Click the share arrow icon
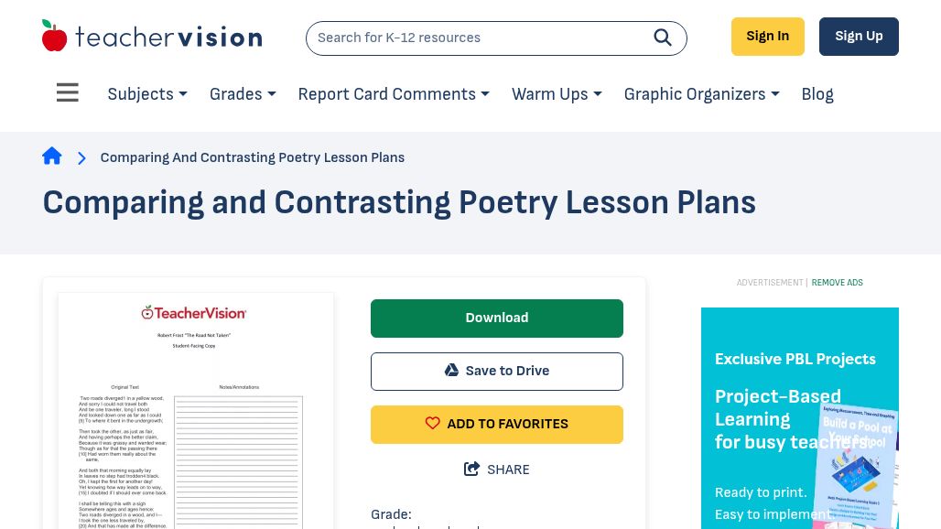 tap(472, 470)
